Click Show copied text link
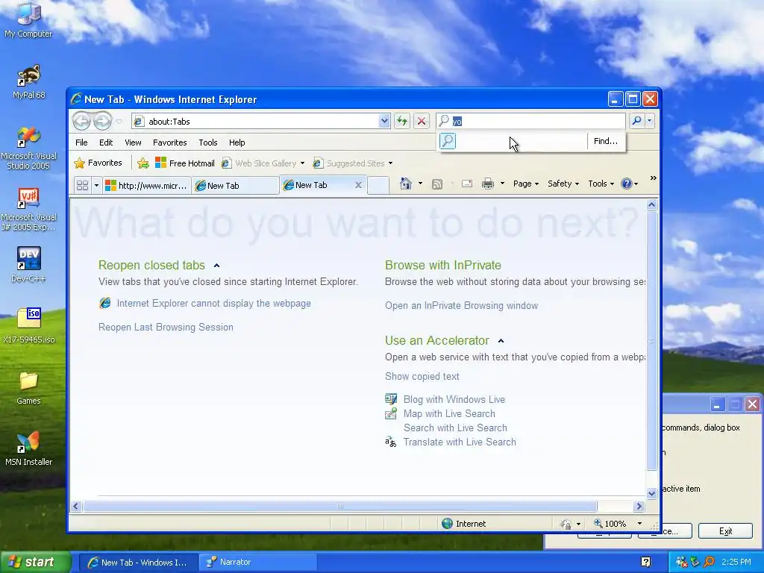Viewport: 764px width, 573px height. 422,376
